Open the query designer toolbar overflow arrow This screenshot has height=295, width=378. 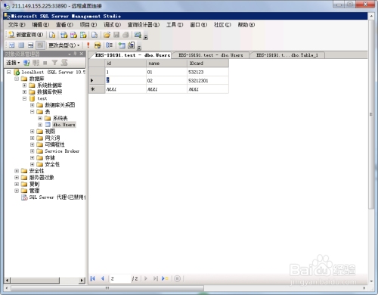point(139,47)
